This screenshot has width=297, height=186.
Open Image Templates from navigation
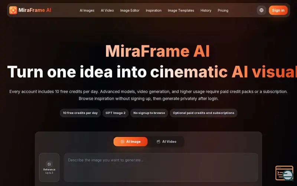point(181,10)
